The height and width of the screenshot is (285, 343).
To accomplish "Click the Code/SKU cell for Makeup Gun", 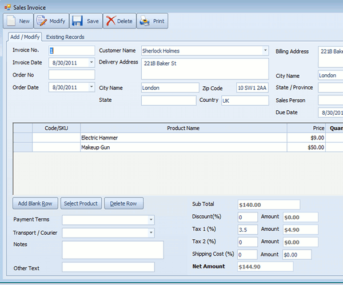I will click(x=56, y=147).
